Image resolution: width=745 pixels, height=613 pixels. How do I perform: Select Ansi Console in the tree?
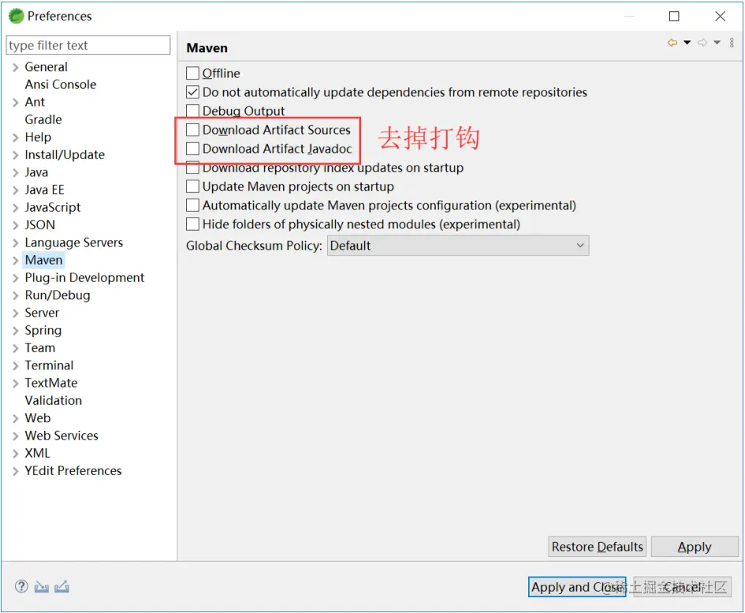pyautogui.click(x=61, y=84)
